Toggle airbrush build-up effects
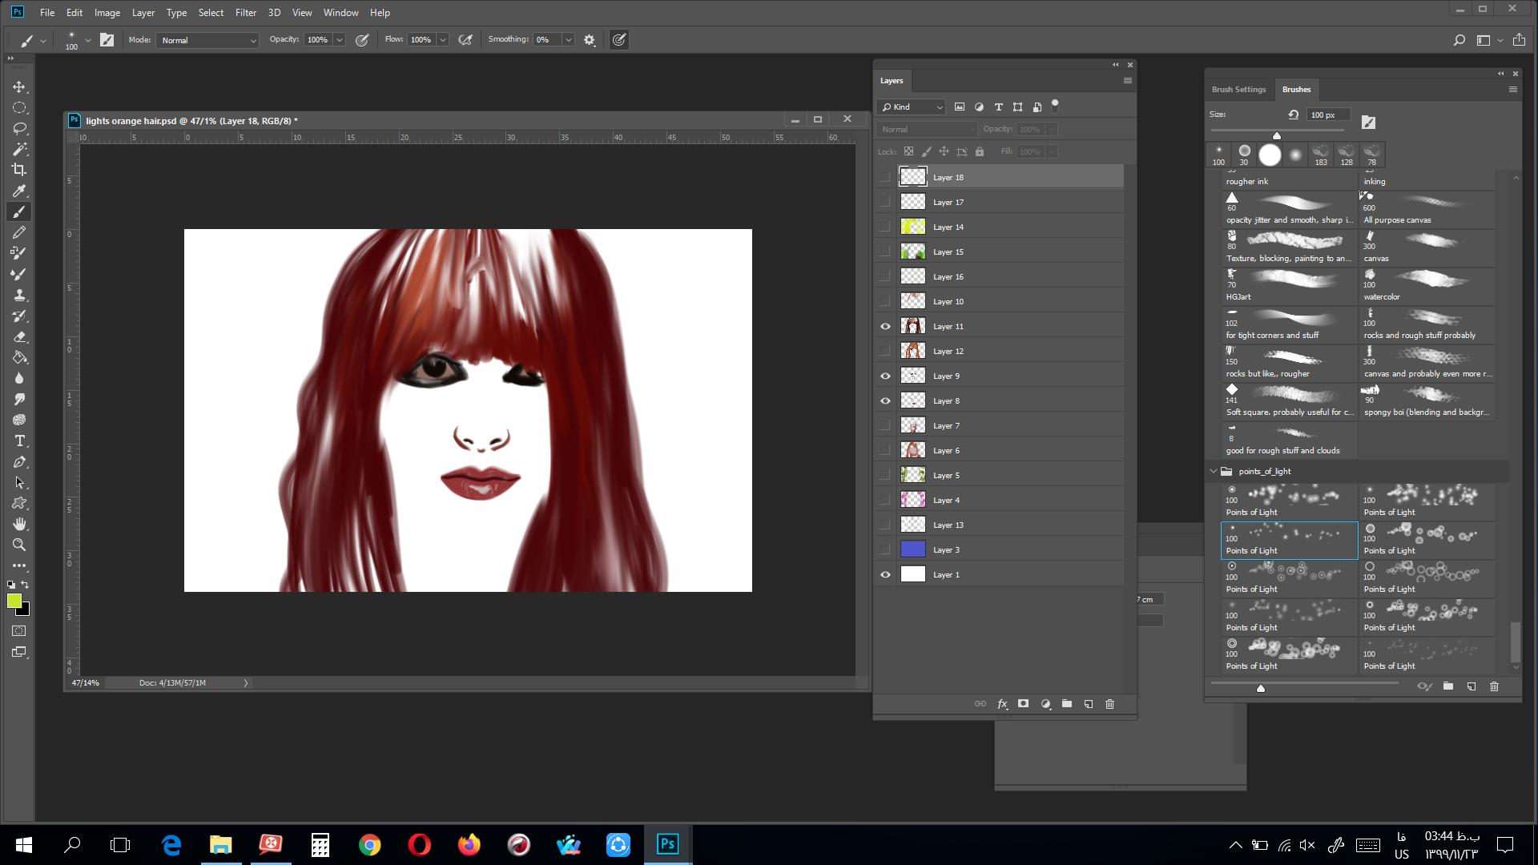1538x865 pixels. [465, 40]
